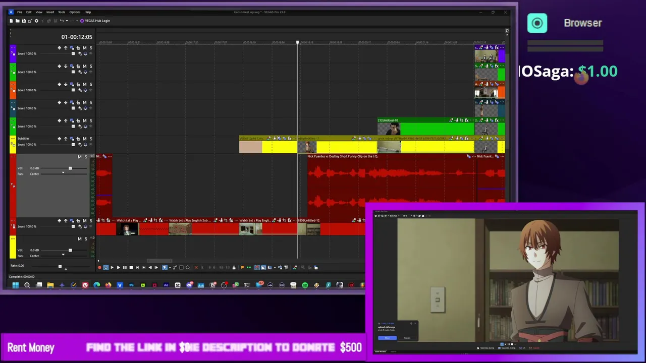Open Subtitles track more options dots
Image resolution: width=646 pixels, height=363 pixels.
tap(13, 139)
